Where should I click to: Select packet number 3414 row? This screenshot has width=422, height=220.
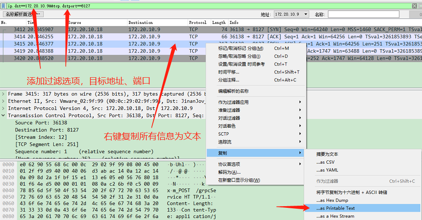pos(211,37)
